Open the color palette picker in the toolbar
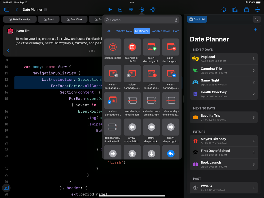 click(153, 10)
